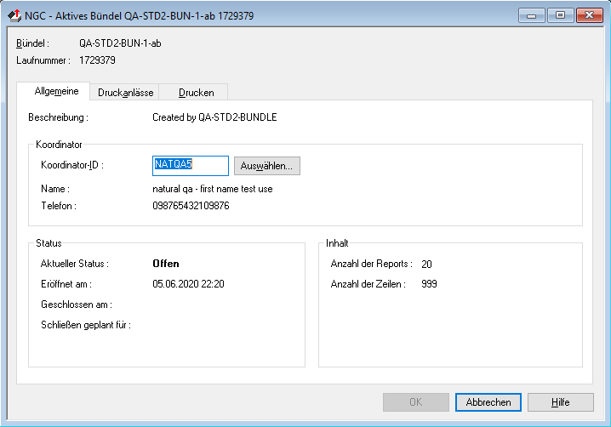This screenshot has width=611, height=427.
Task: Click the greyed-out OK button
Action: click(415, 402)
